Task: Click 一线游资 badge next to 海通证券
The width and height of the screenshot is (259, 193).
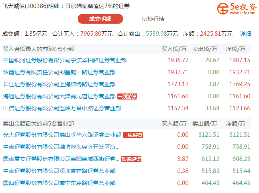Action: point(127,96)
